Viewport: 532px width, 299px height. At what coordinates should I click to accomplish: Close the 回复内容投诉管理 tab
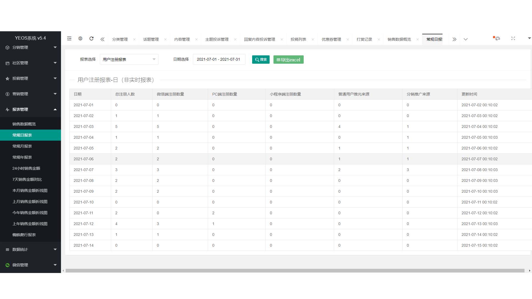[x=282, y=39]
